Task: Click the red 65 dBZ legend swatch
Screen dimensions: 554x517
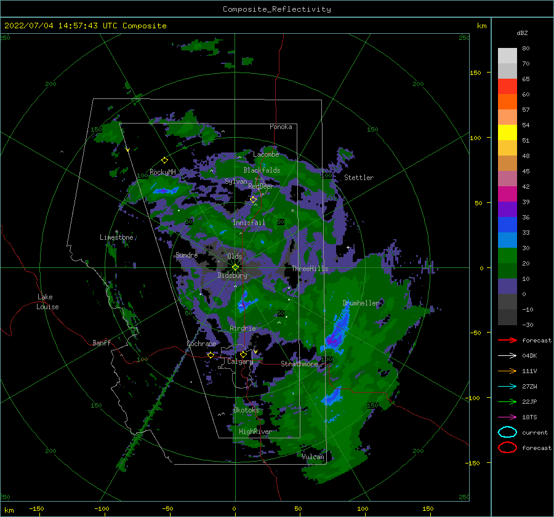Action: click(507, 86)
